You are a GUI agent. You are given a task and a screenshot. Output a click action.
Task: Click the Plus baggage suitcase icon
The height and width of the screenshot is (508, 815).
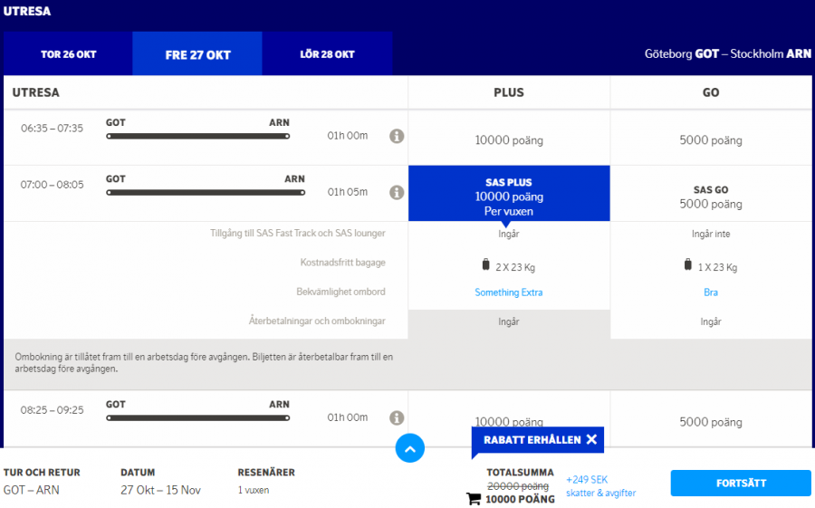pos(486,265)
